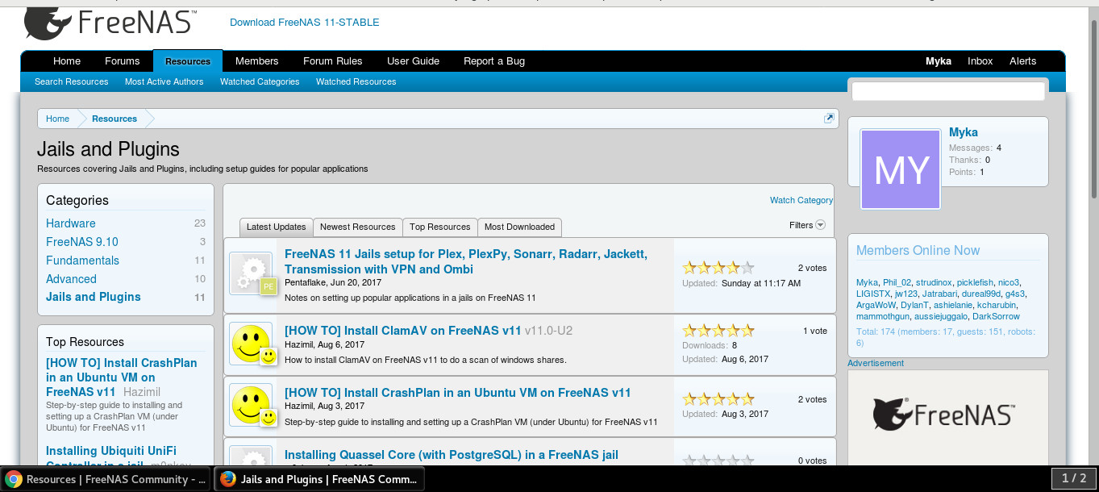Viewport: 1099px width, 492px height.
Task: Open Install CrashPlan in Ubuntu VM title in list
Action: (457, 393)
